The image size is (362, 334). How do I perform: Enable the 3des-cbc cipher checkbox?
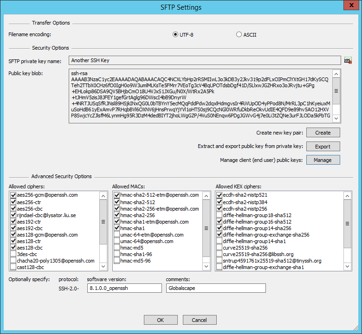point(13,254)
